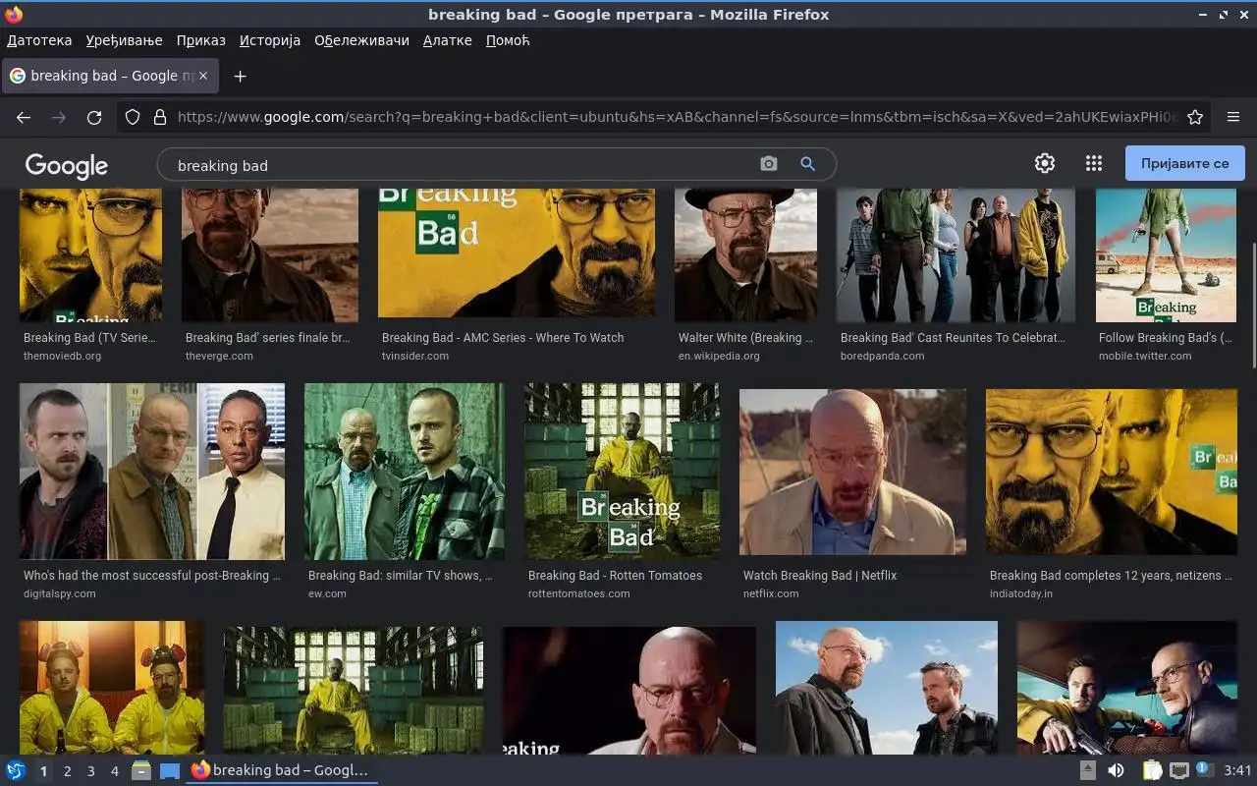Open the Алатке menu
1257x786 pixels.
448,40
